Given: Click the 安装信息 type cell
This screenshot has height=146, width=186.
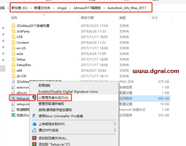Looking at the screenshot, I should click(126, 87).
